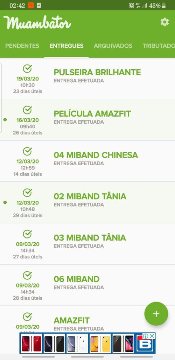Click the delivered checkmark for PELÍCULA AMAZFIT
This screenshot has height=360, width=175.
(x=27, y=110)
